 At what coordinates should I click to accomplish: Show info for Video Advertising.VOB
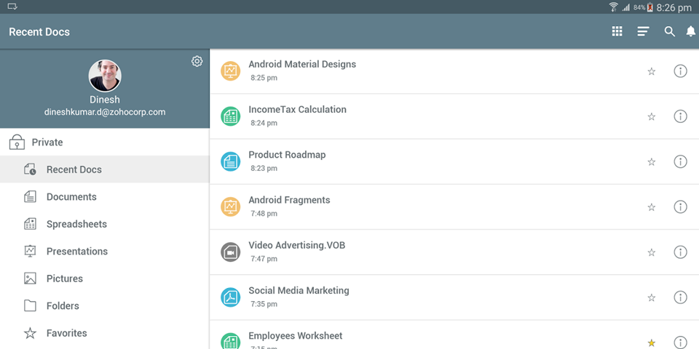[x=680, y=252]
